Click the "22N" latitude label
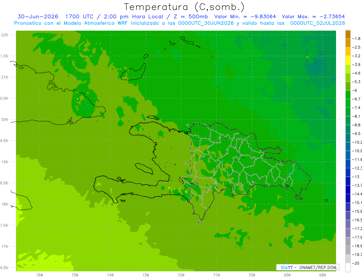 4,35
